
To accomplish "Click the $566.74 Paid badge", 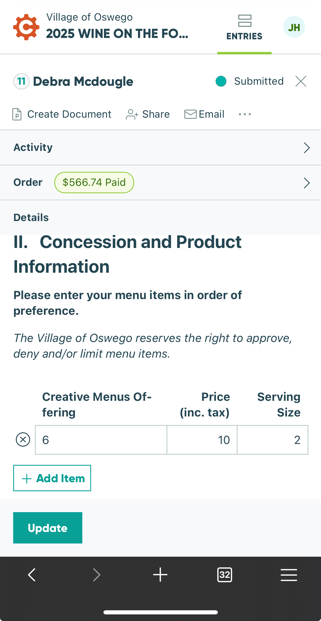I will (x=94, y=183).
